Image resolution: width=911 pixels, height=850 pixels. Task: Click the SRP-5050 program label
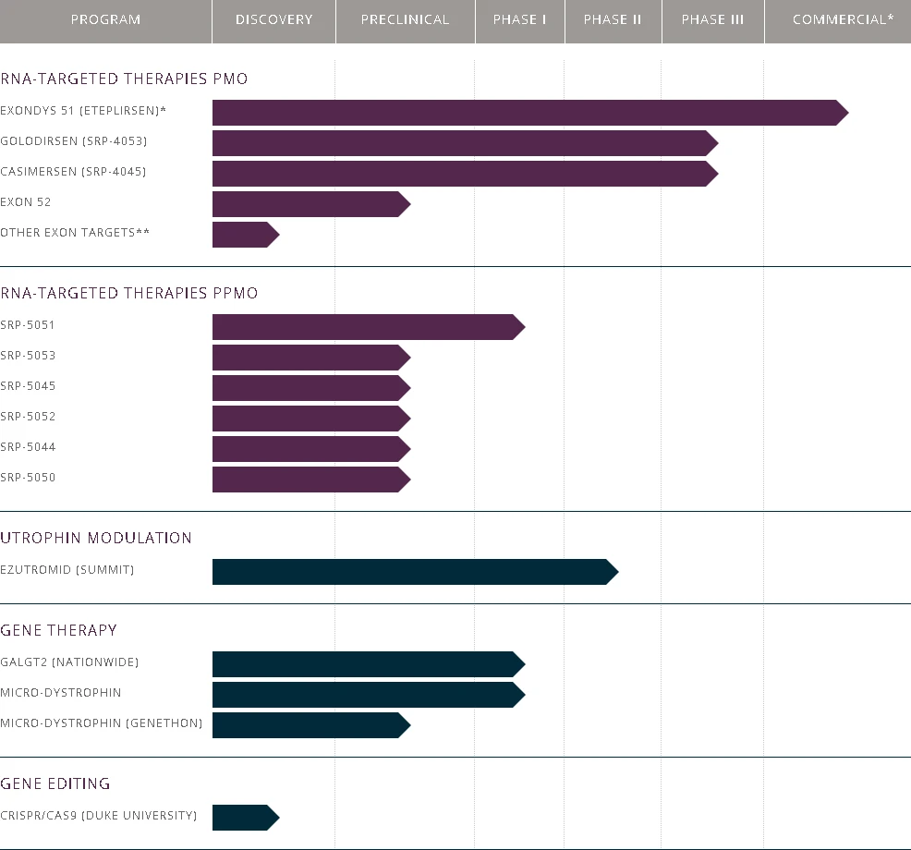pos(28,478)
